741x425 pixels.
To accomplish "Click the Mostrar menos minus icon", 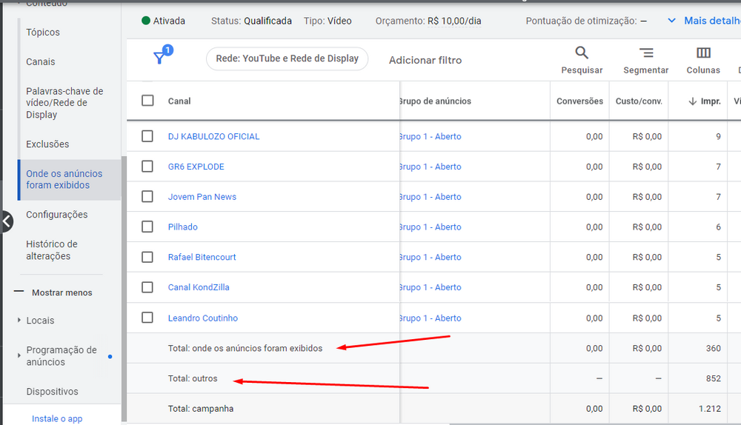I will pyautogui.click(x=19, y=292).
